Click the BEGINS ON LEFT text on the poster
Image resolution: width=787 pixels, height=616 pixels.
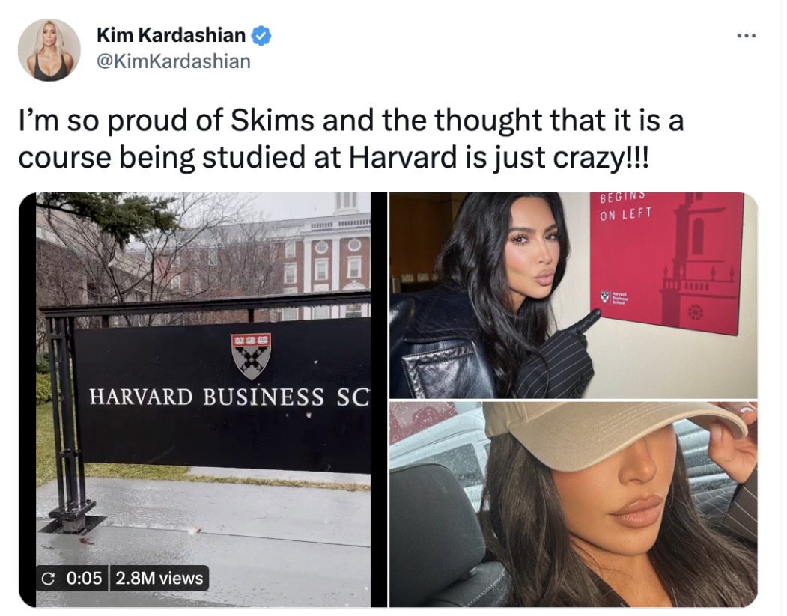[x=626, y=206]
